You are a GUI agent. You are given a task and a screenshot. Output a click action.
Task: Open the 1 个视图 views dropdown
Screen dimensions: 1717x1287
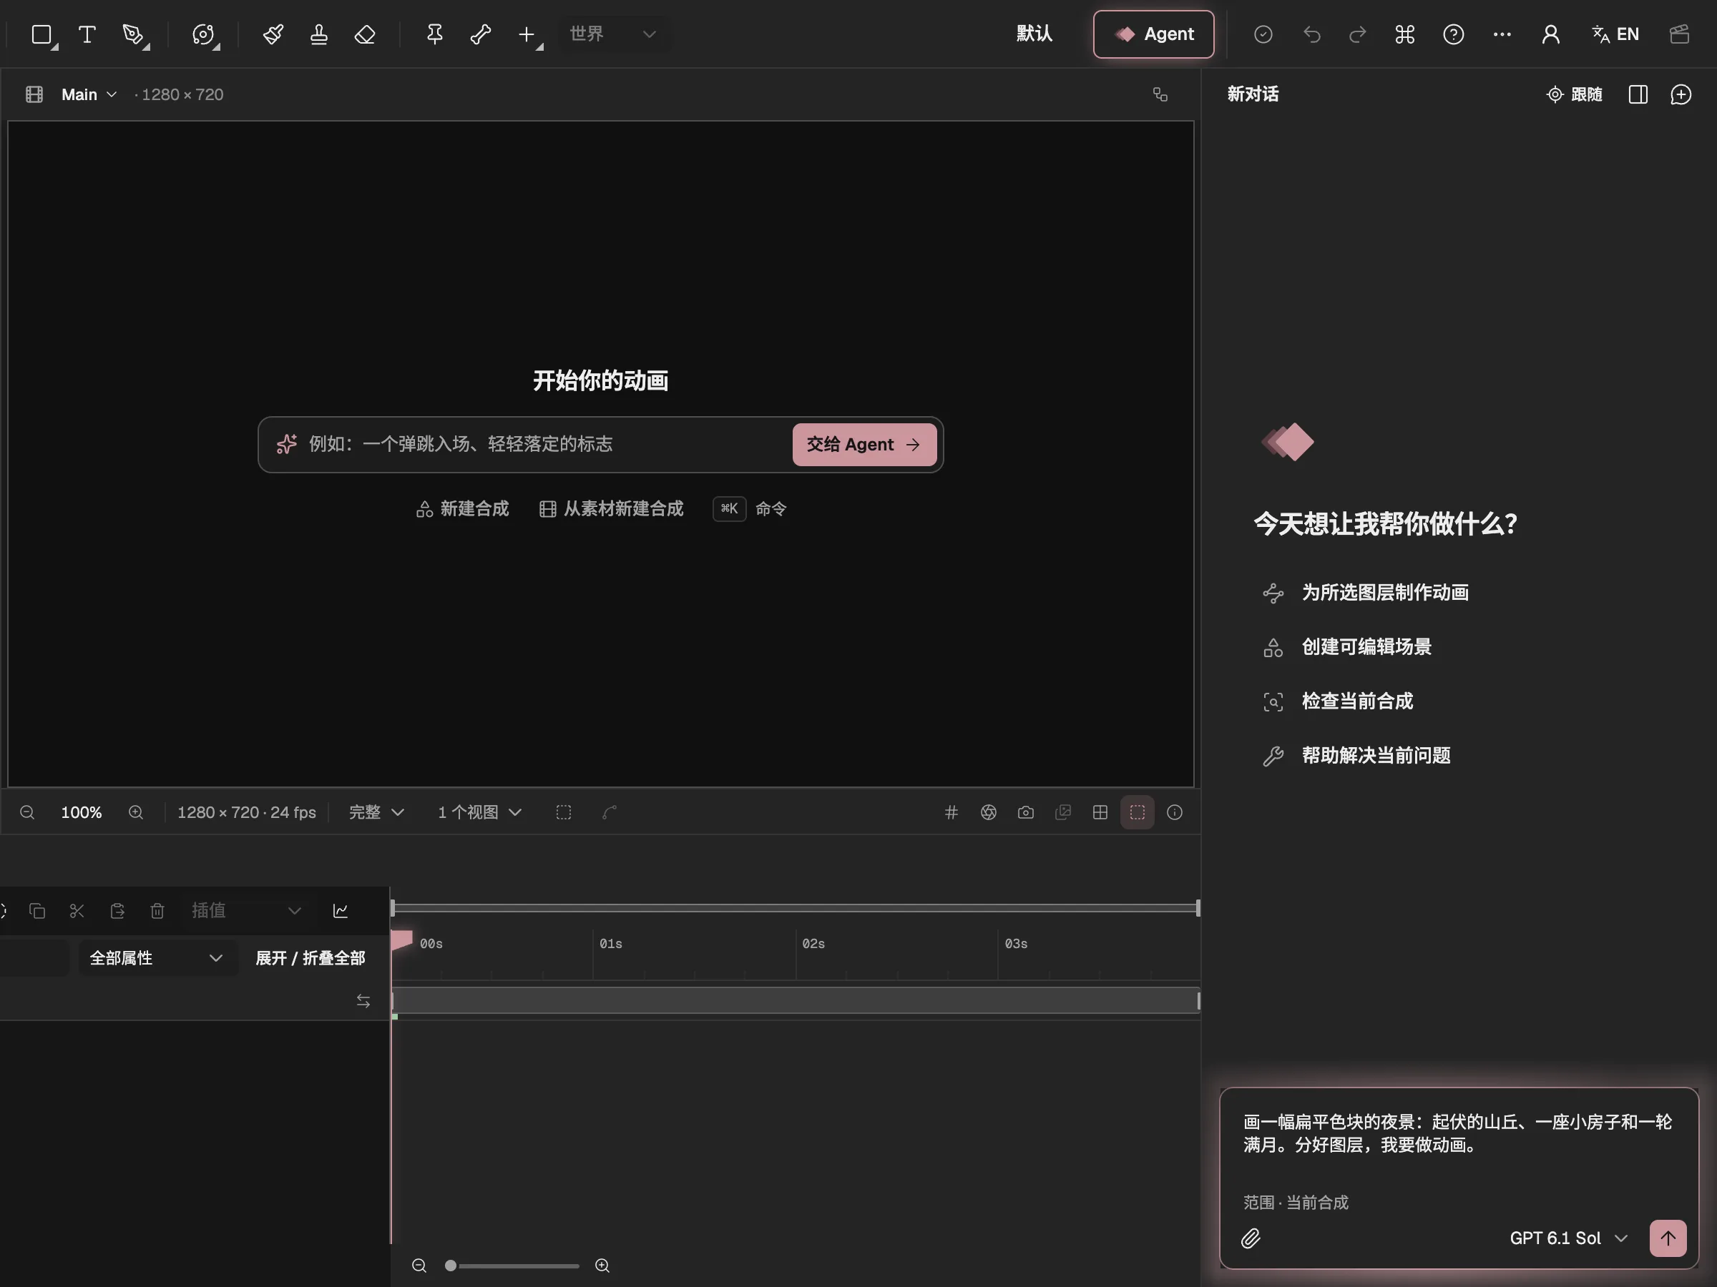point(479,812)
